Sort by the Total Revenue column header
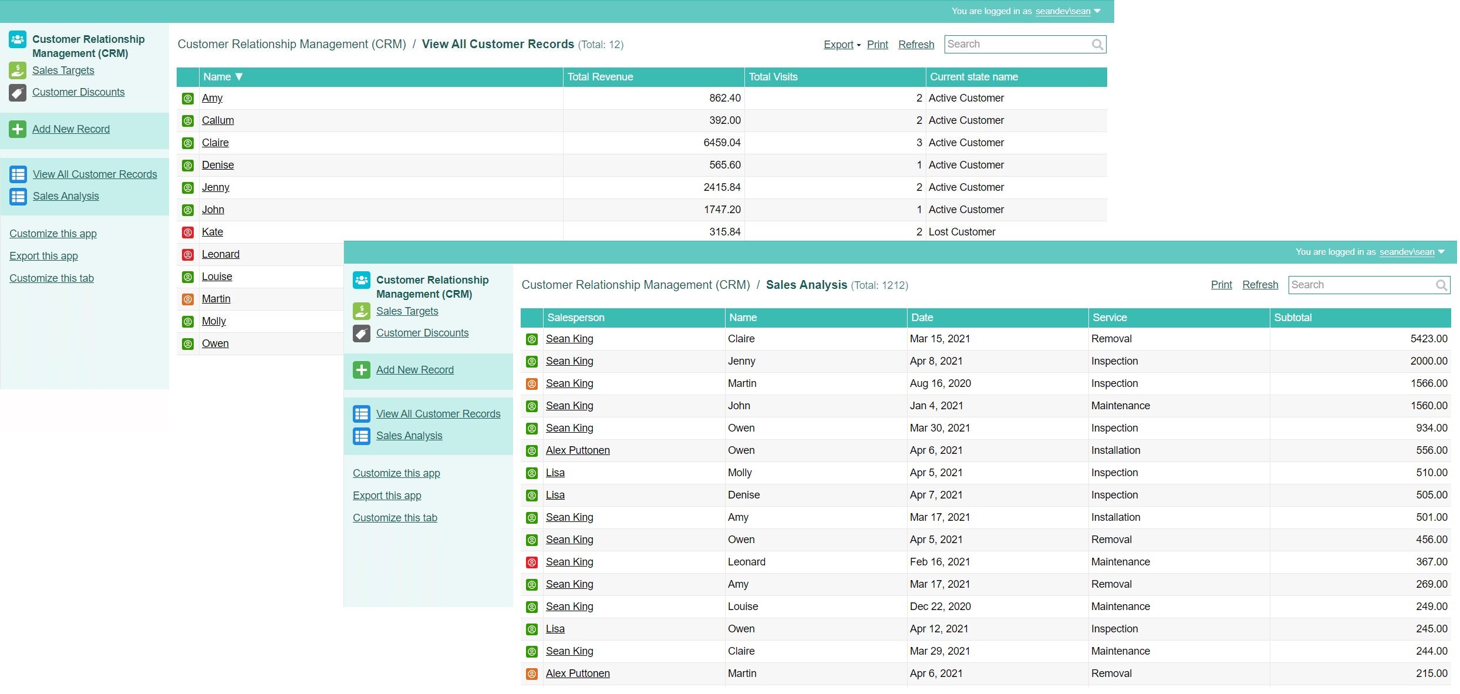This screenshot has height=694, width=1460. (x=654, y=77)
